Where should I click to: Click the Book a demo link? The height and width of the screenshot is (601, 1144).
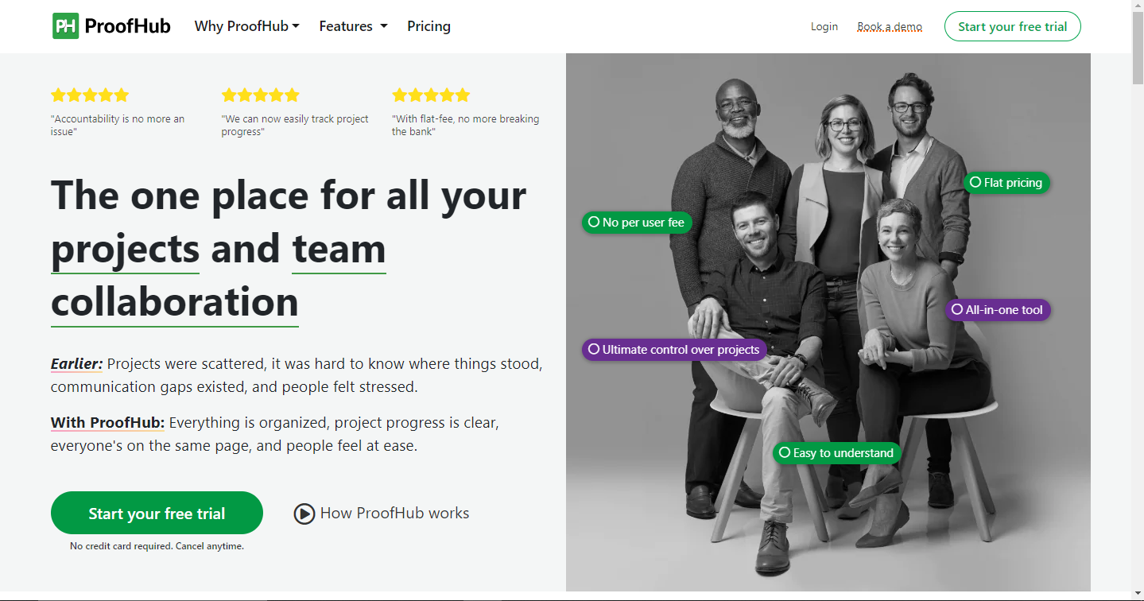point(890,26)
